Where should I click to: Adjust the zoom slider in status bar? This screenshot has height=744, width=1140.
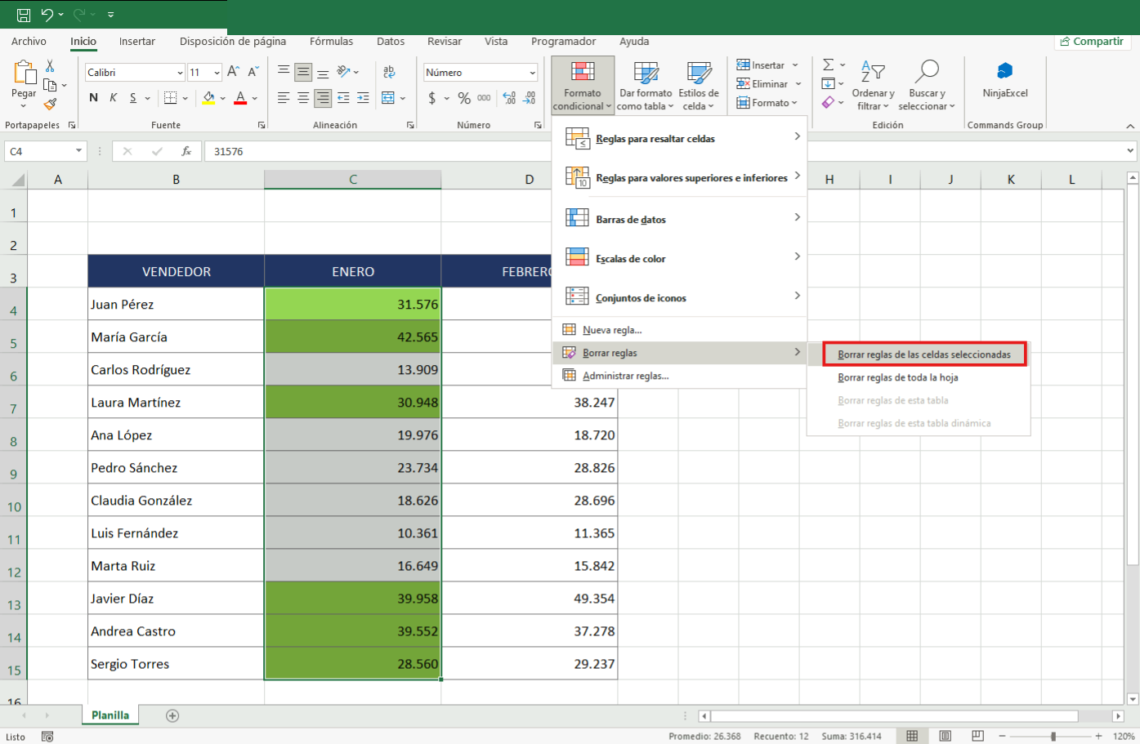1053,737
